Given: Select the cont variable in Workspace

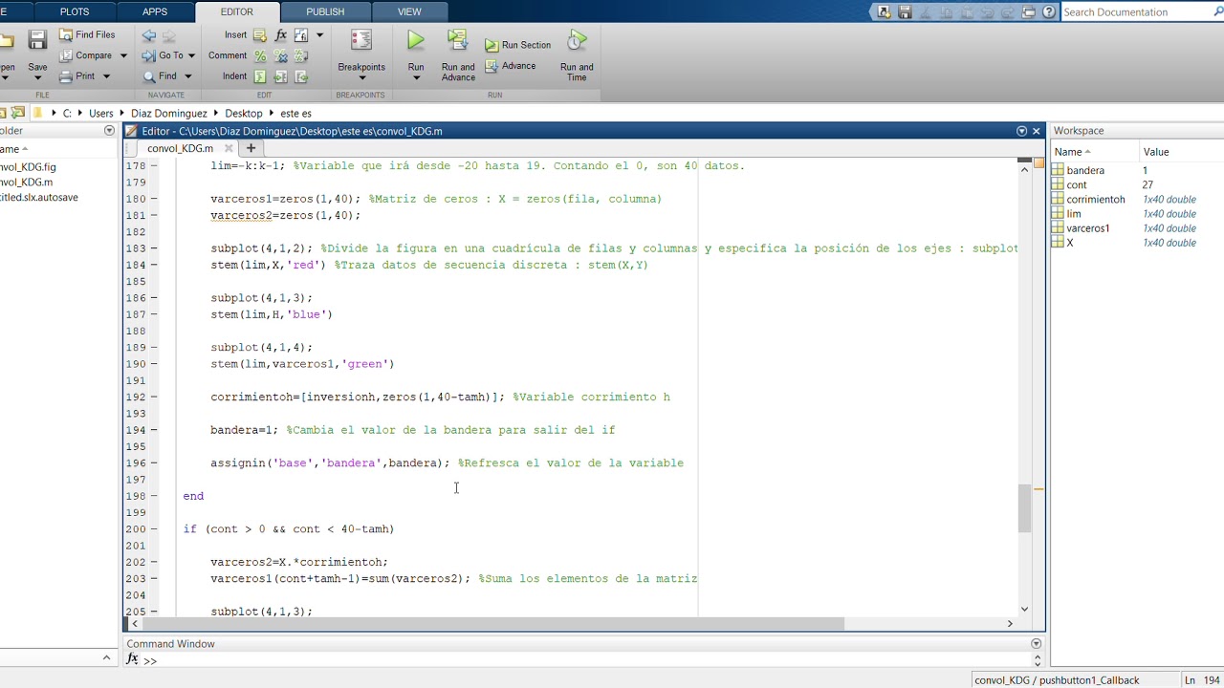Looking at the screenshot, I should [x=1077, y=185].
